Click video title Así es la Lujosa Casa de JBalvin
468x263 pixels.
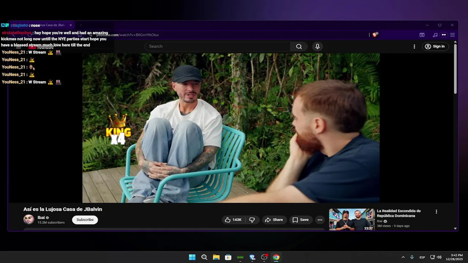pos(63,209)
